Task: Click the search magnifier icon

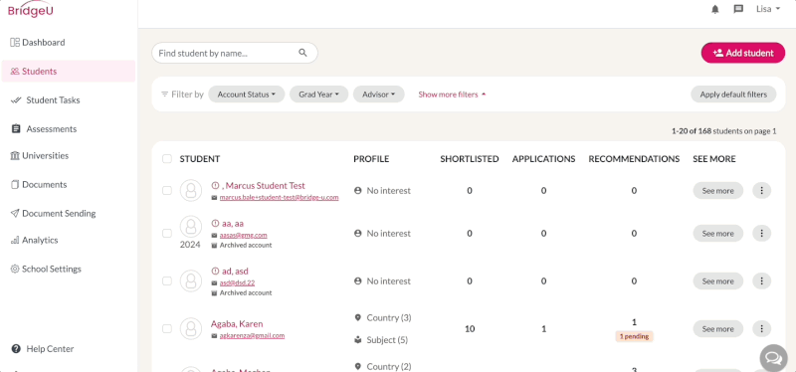Action: (x=303, y=53)
